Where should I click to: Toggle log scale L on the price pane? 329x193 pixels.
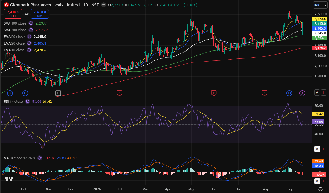(323, 92)
